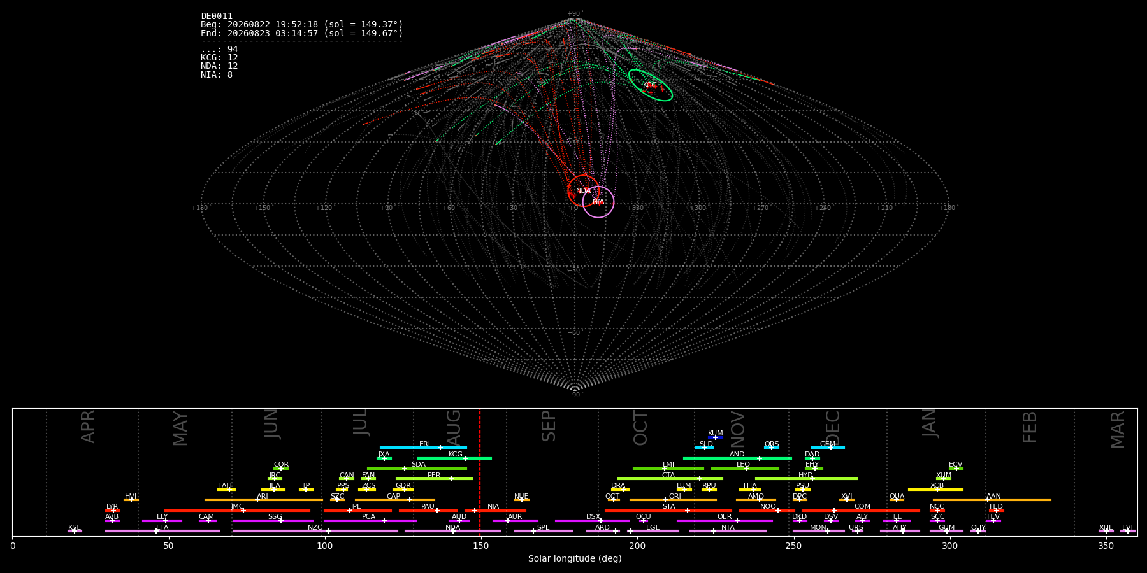This screenshot has width=1147, height=573.
Task: Click the COM shower label in the timeline
Action: point(862,507)
